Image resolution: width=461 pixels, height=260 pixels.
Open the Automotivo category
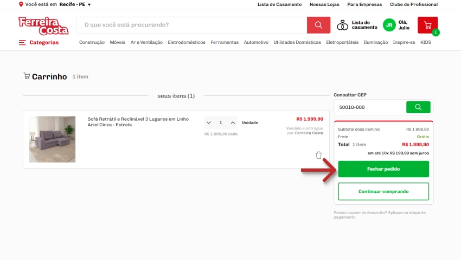(x=256, y=42)
